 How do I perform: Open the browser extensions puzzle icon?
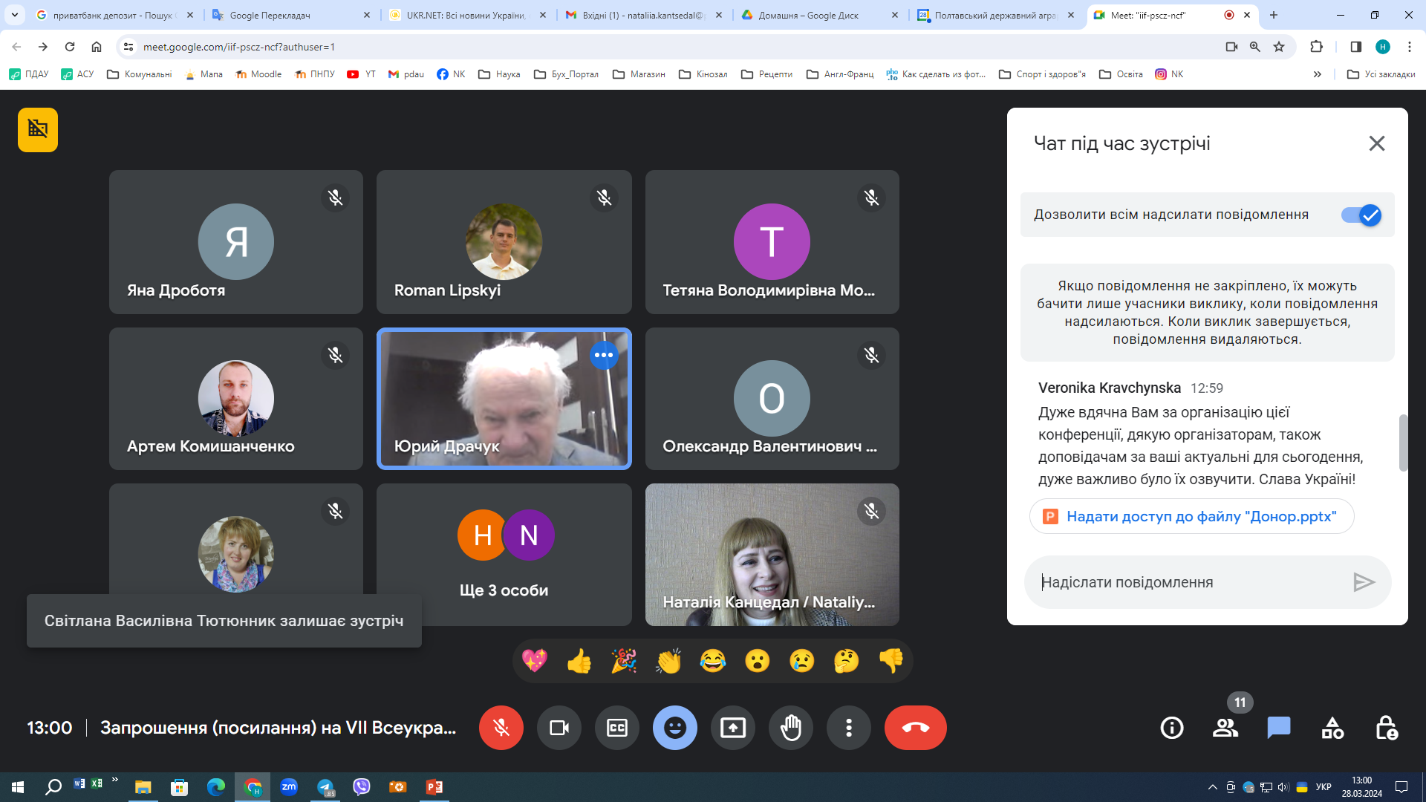(x=1316, y=47)
